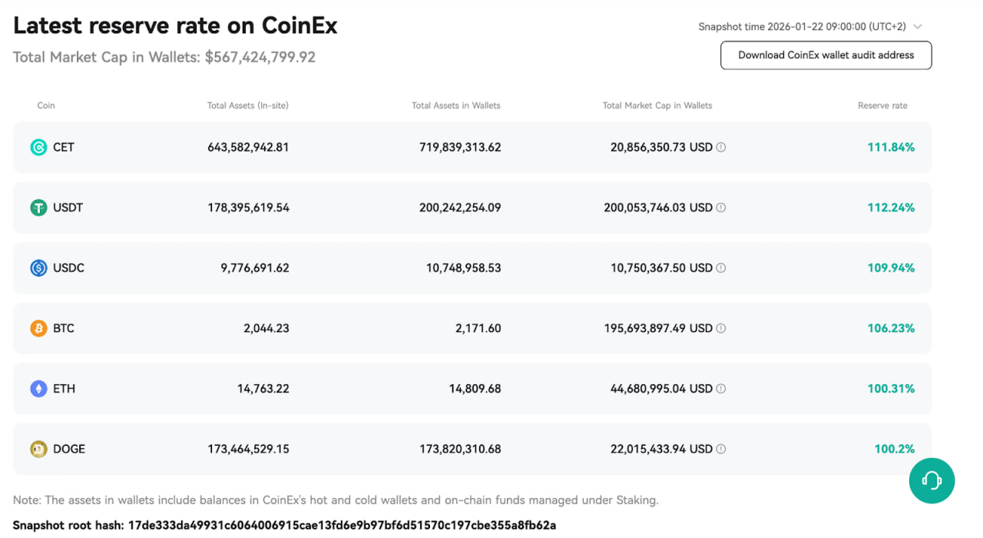Screen dimensions: 983x538
Task: Download CoinEx wallet audit address
Action: (x=826, y=55)
